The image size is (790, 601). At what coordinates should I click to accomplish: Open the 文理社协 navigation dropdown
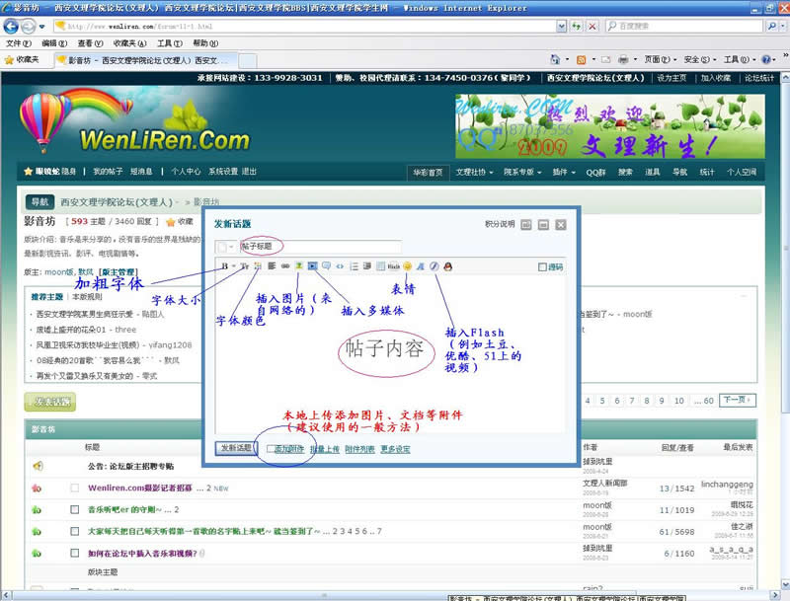pyautogui.click(x=474, y=172)
